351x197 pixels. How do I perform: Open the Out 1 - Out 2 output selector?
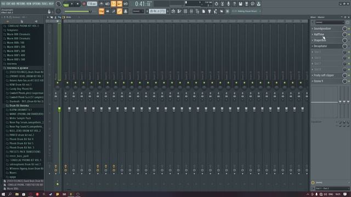click(332, 188)
